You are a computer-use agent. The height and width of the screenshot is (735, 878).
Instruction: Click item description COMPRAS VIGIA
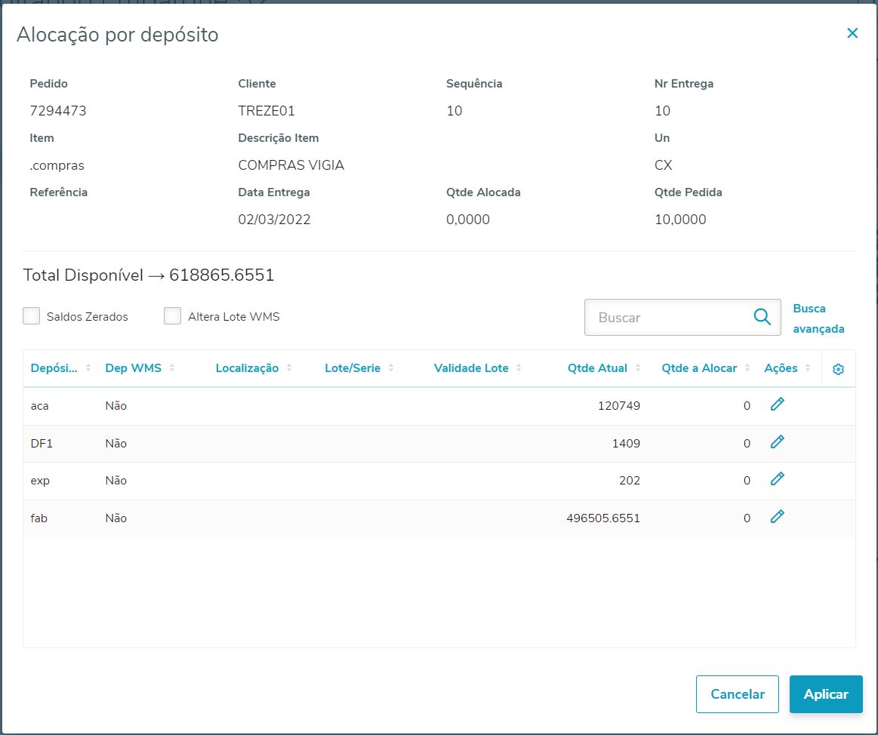(291, 165)
